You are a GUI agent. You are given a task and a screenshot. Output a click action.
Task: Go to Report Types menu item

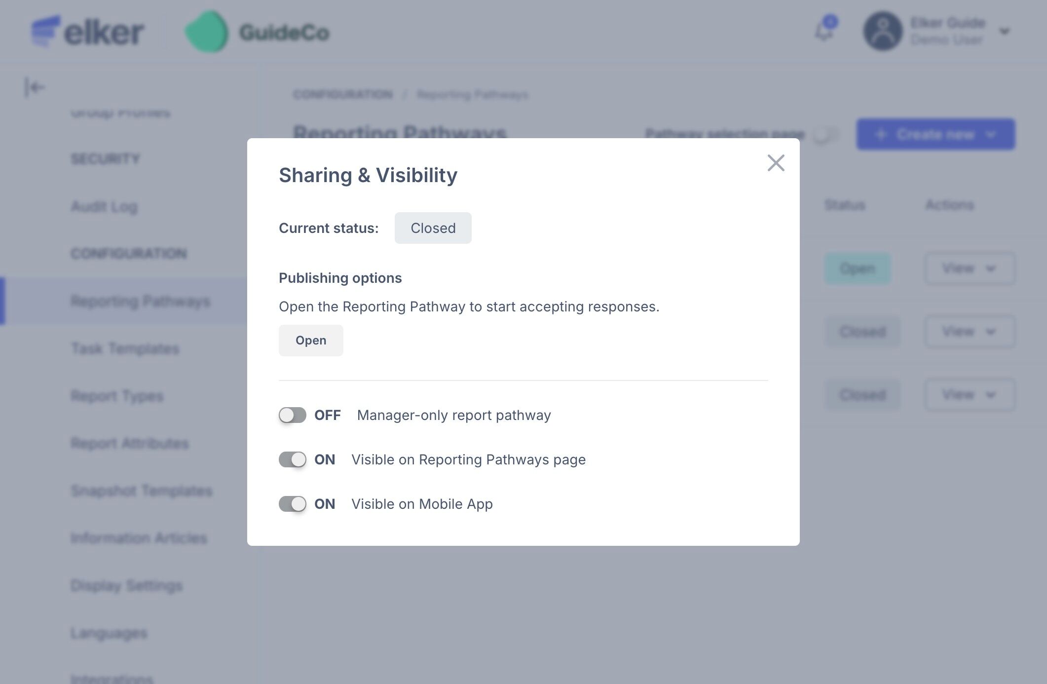pyautogui.click(x=117, y=396)
